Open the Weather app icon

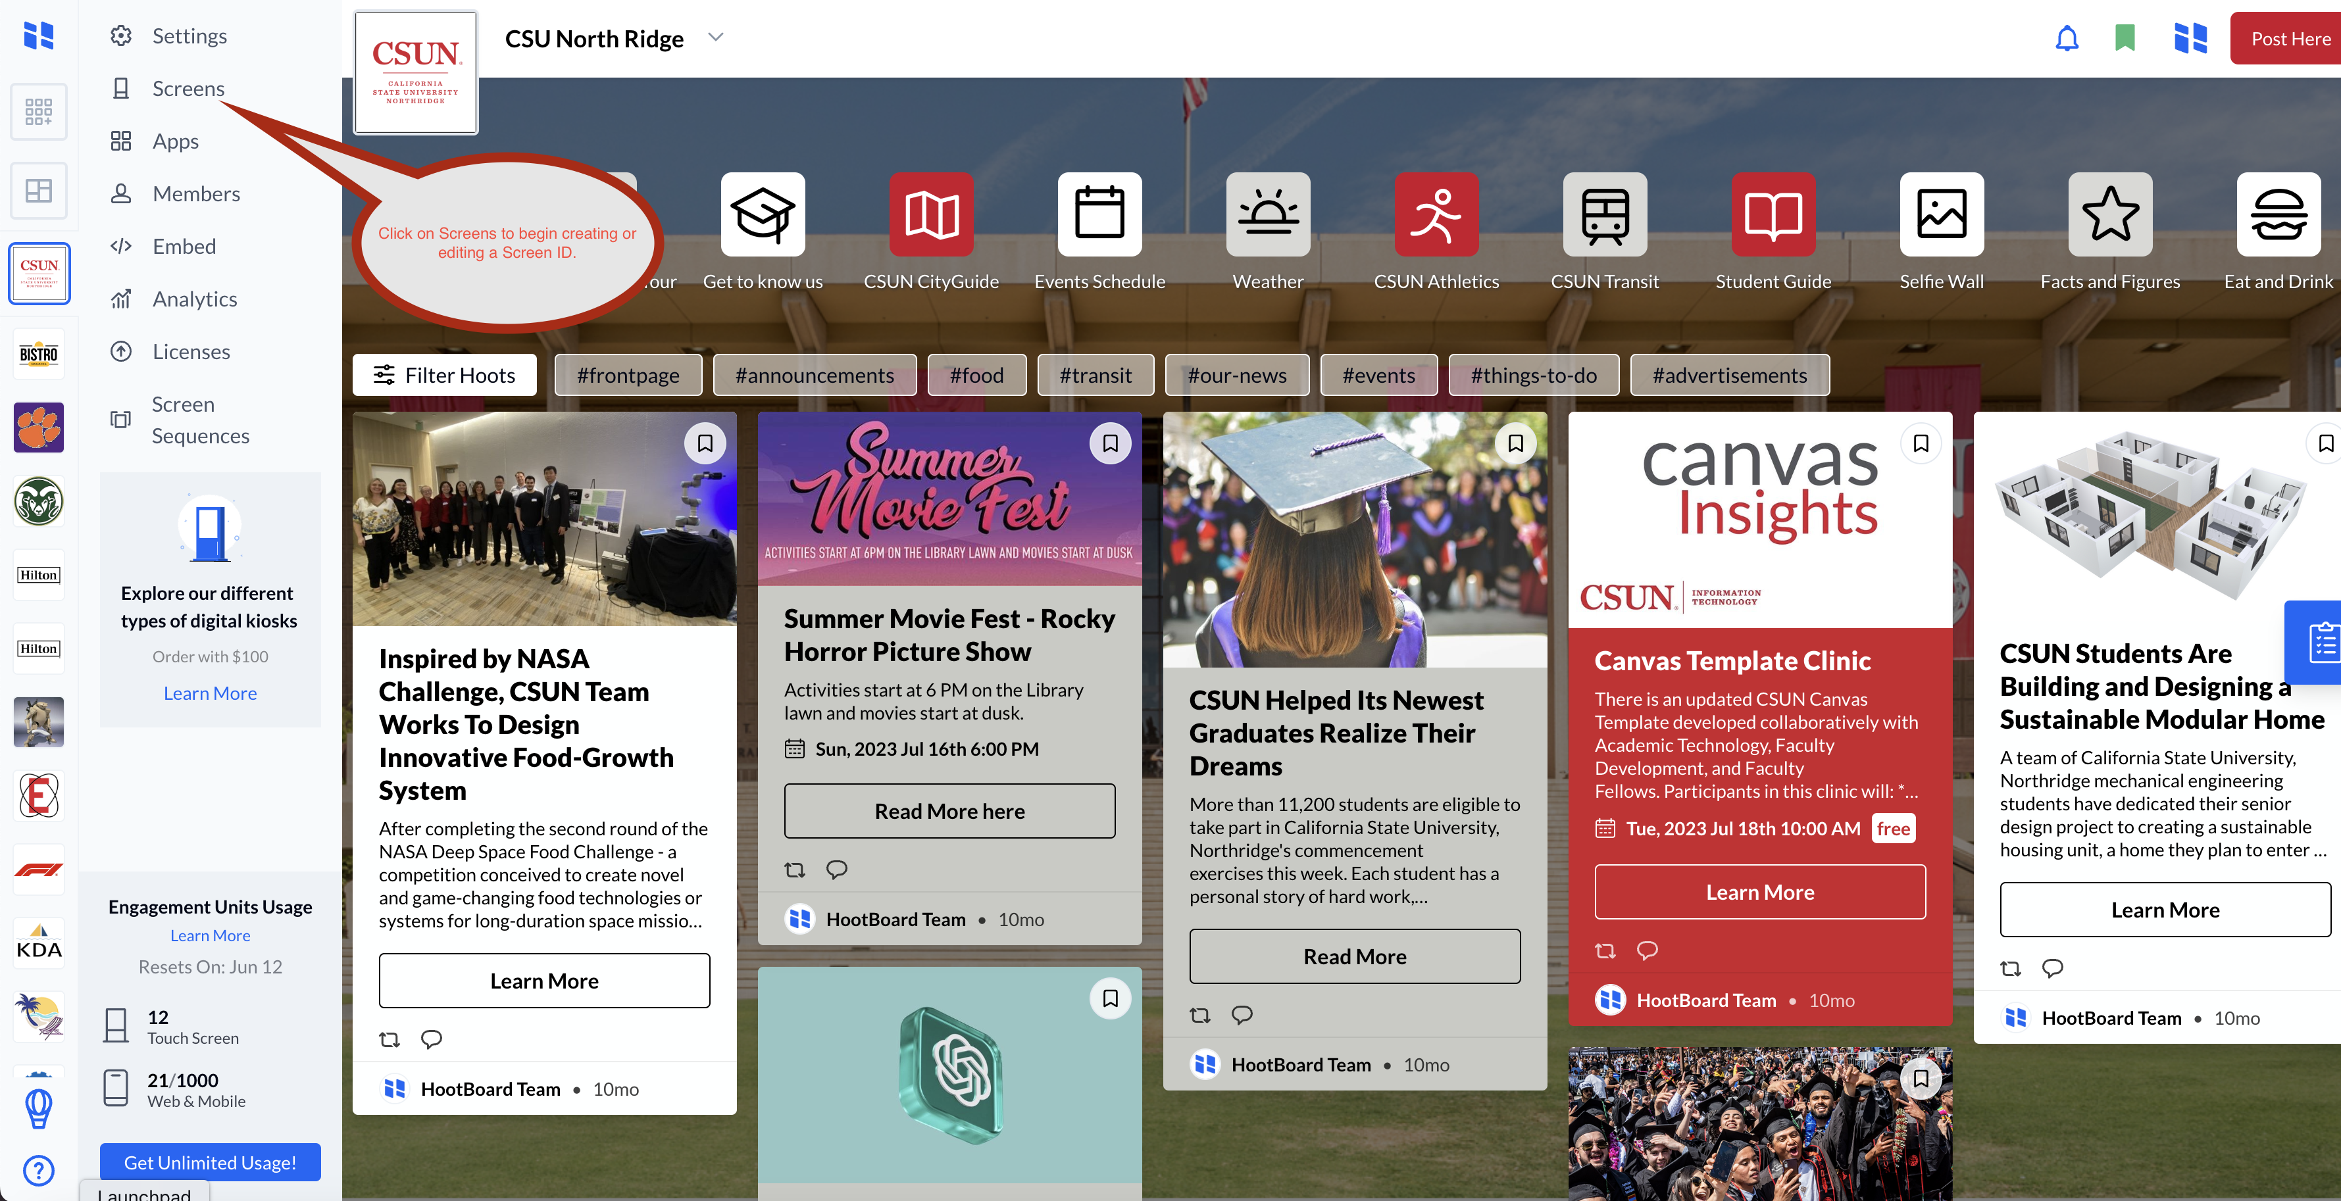click(1268, 214)
